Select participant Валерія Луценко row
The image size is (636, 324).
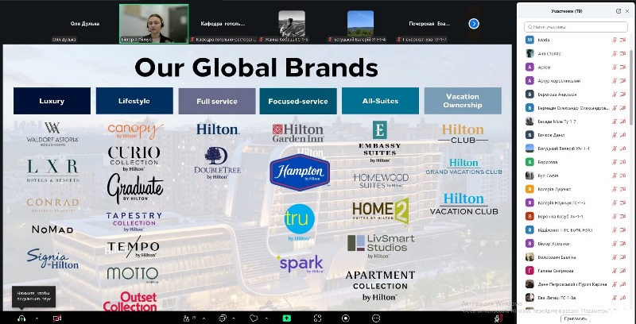click(576, 189)
